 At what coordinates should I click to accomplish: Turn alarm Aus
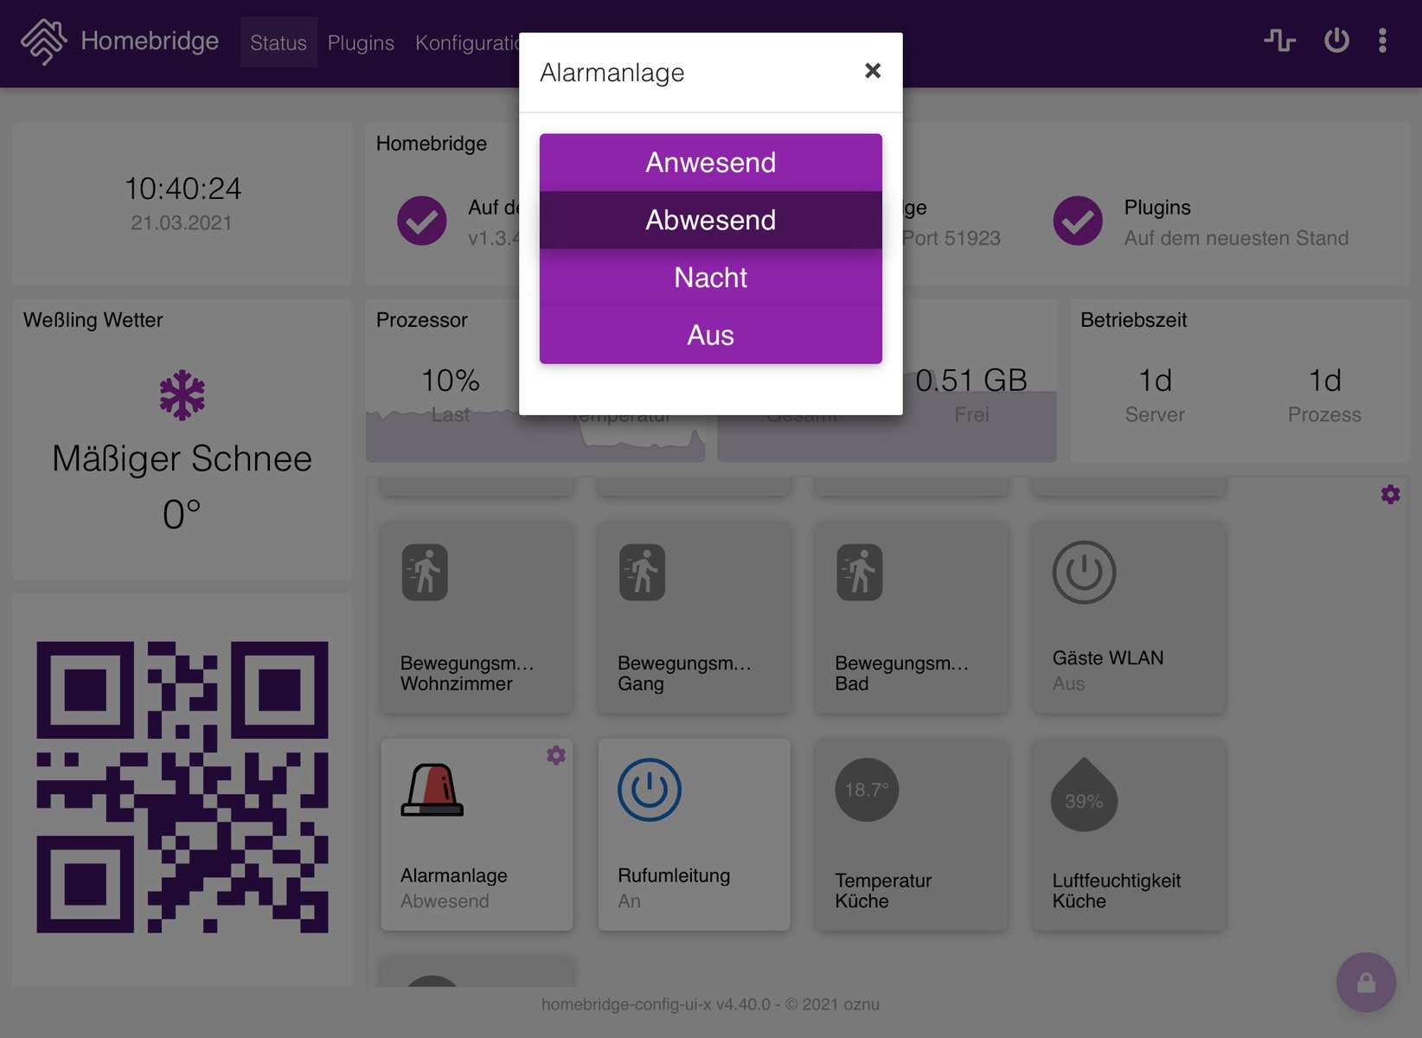(711, 335)
